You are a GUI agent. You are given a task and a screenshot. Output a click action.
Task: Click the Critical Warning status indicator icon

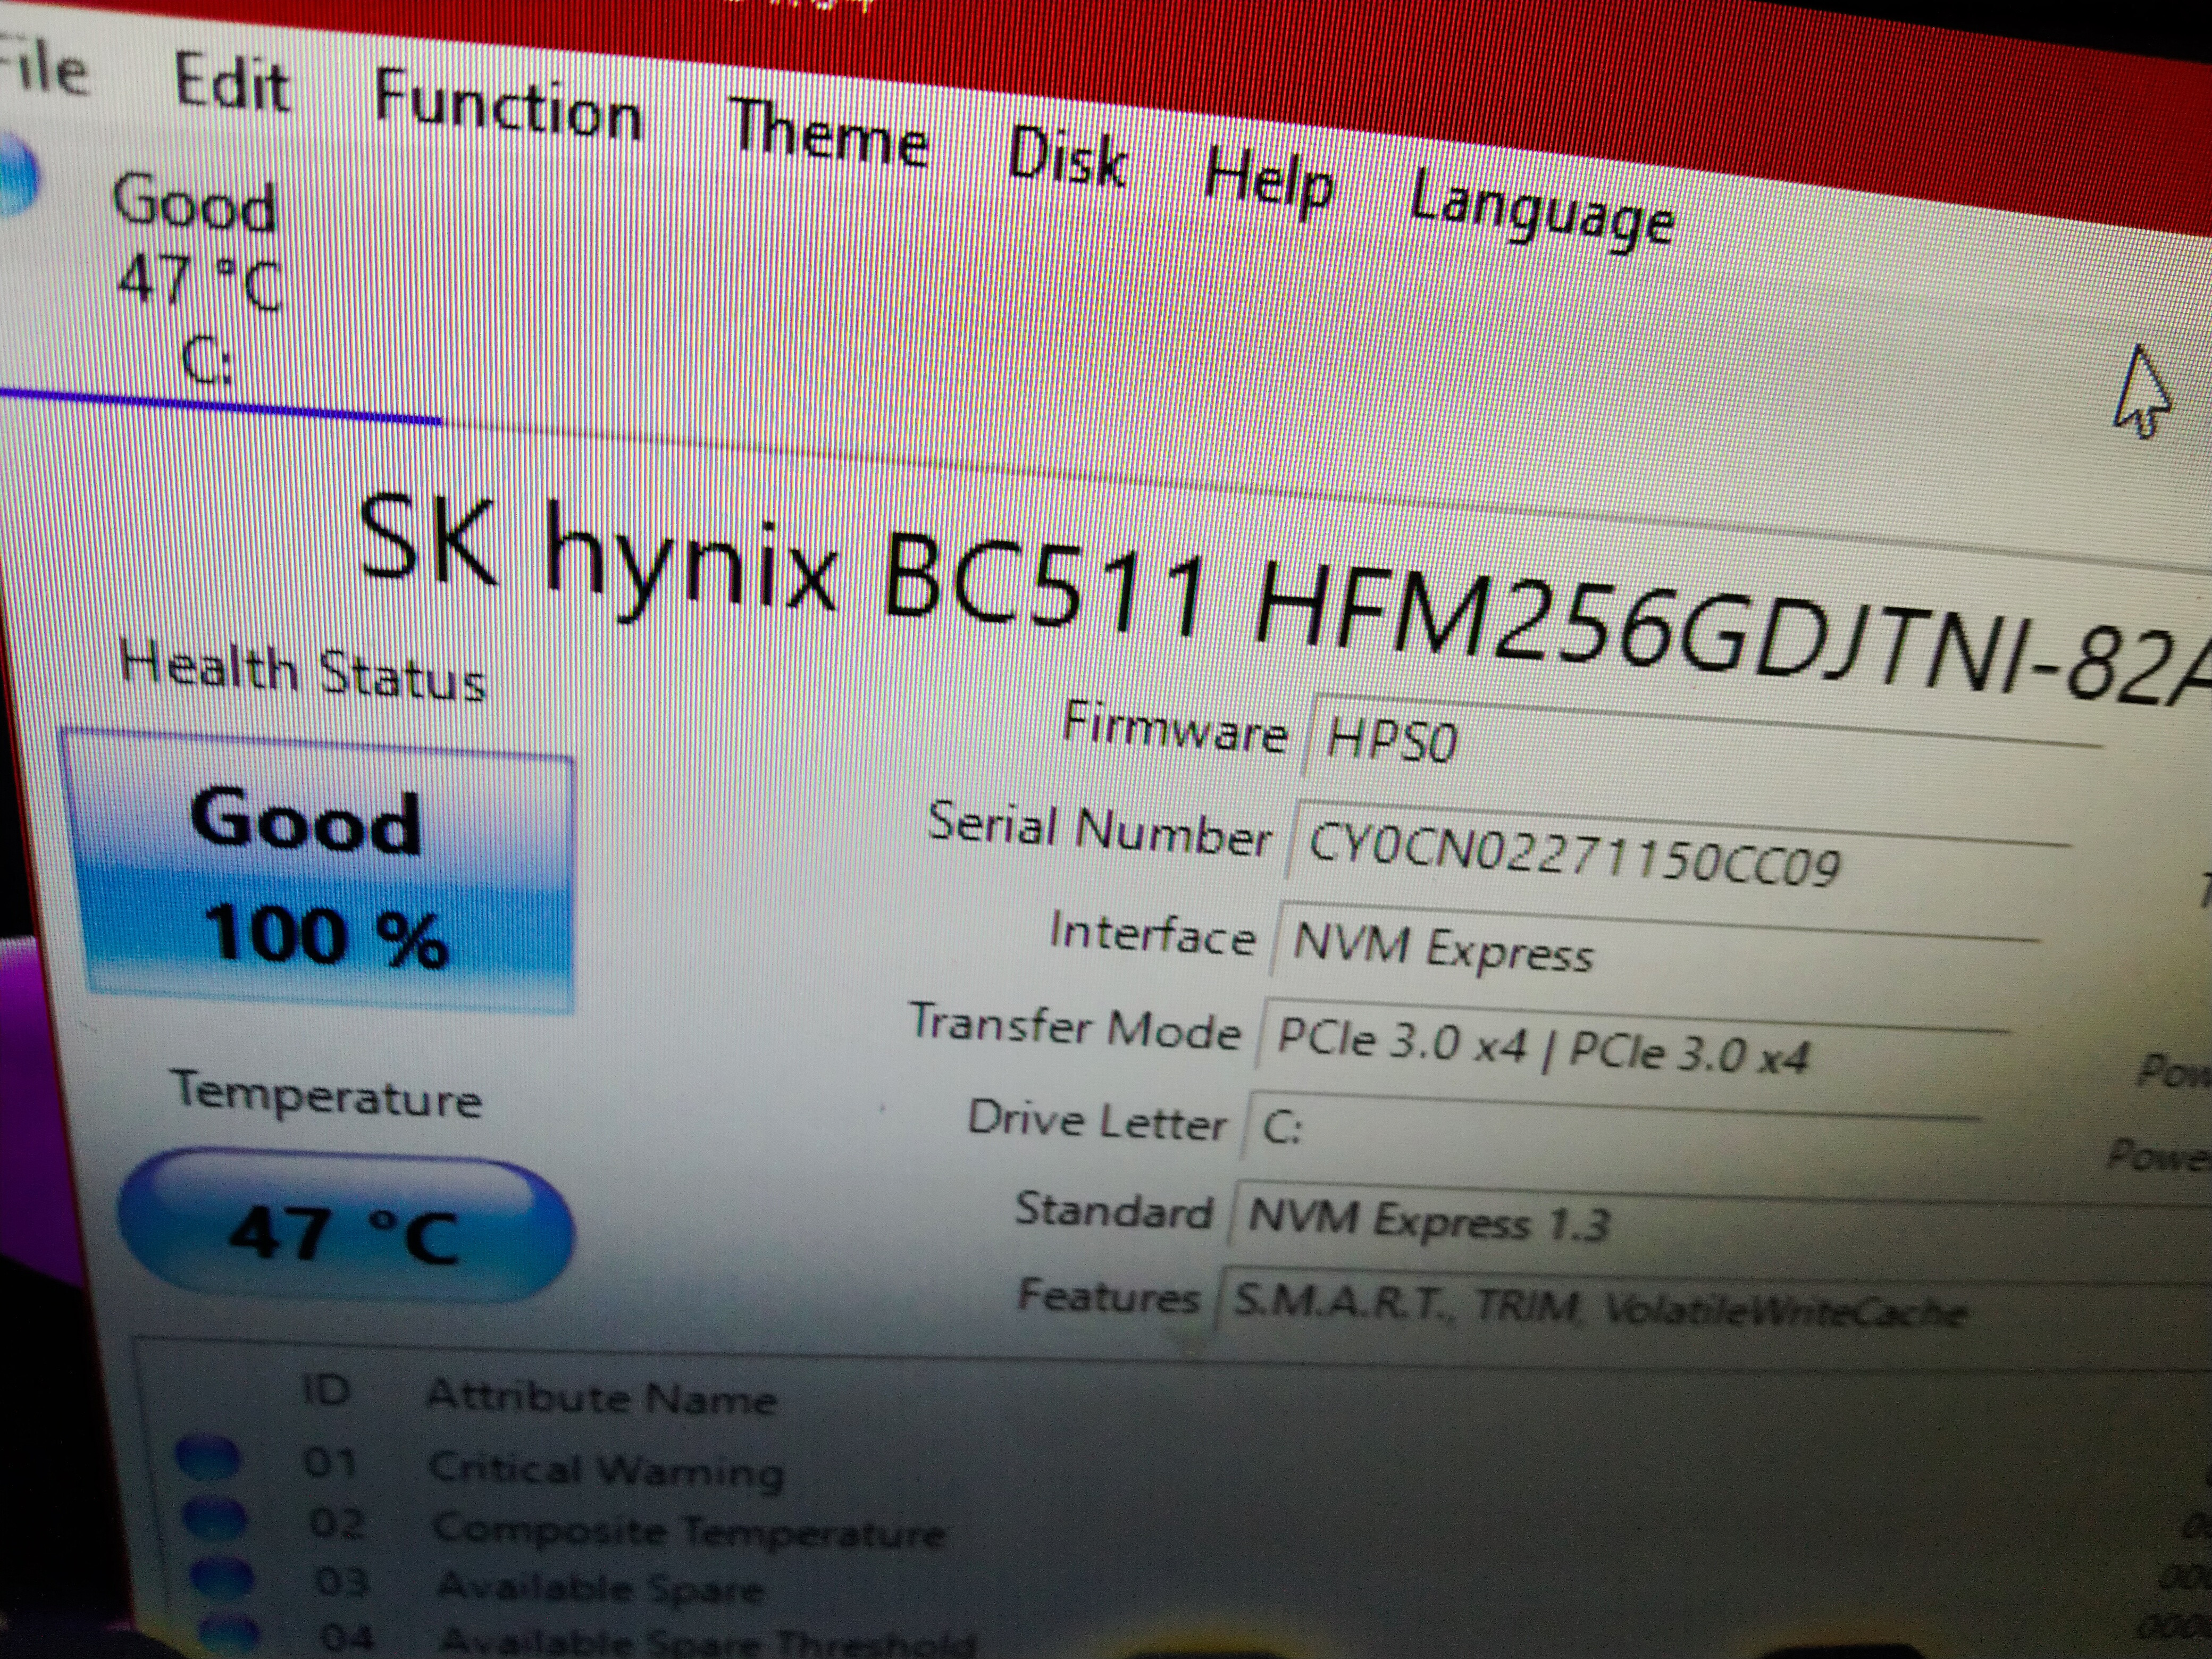pyautogui.click(x=208, y=1458)
